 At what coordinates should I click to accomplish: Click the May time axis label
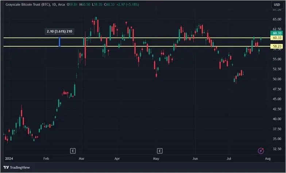click(156, 158)
